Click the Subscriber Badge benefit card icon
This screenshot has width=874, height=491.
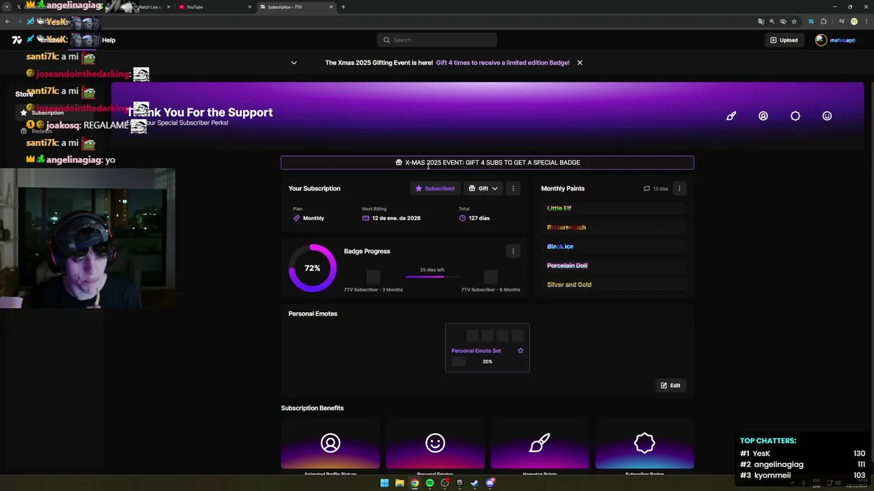[645, 443]
